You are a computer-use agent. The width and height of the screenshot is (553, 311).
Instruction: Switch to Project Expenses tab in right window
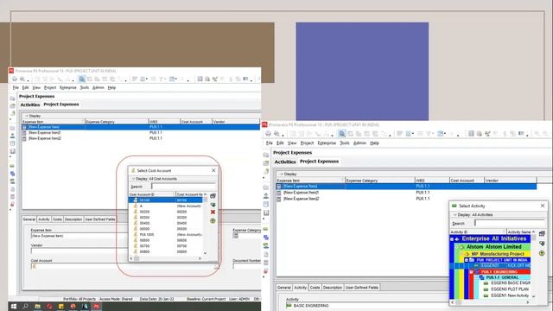319,162
